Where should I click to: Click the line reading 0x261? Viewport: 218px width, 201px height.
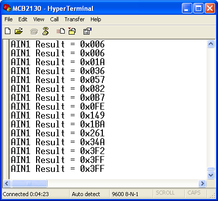tap(58, 133)
